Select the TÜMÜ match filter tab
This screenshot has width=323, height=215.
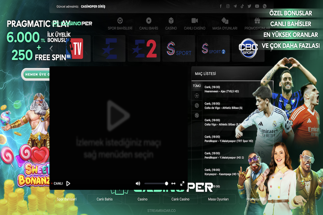click(x=197, y=86)
